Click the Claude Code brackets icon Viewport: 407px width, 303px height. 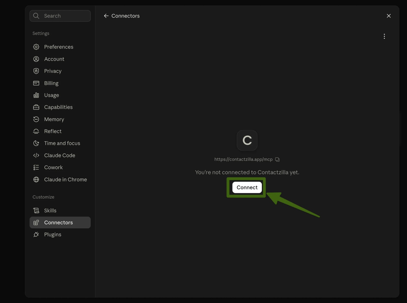tap(36, 155)
